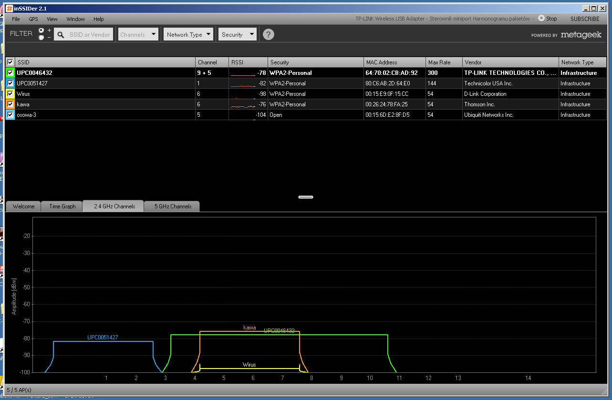The height and width of the screenshot is (400, 612).
Task: Click MAC address 00:15:E9:0F:15:CC
Action: coord(387,94)
